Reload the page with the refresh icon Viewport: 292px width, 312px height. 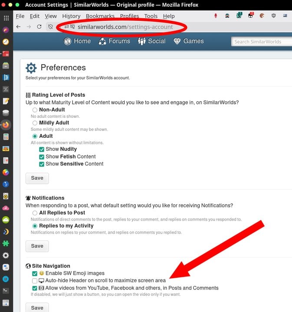pos(39,27)
